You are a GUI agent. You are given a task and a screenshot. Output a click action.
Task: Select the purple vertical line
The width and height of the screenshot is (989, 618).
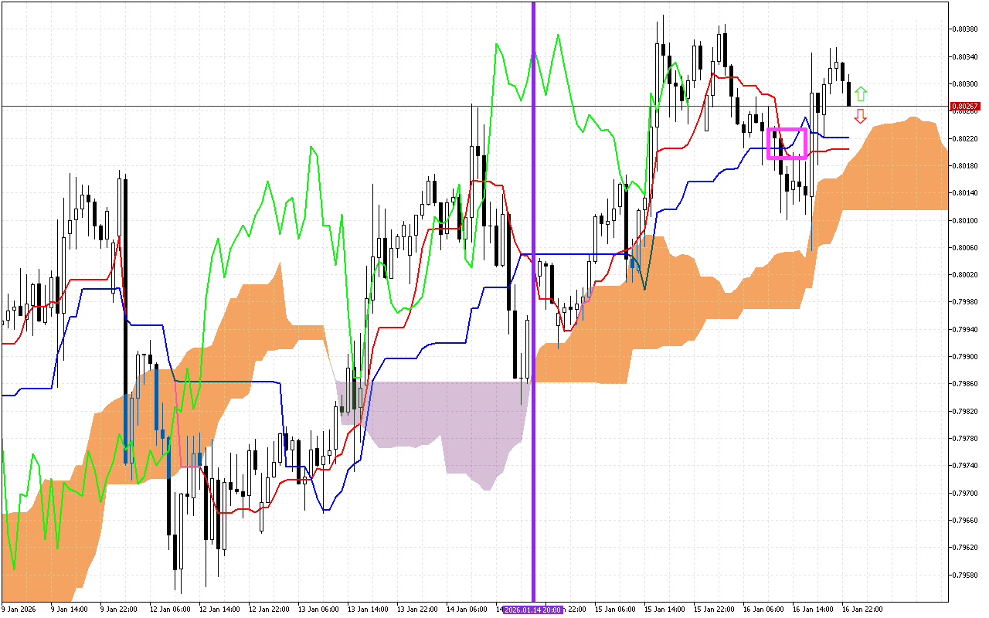[533, 193]
